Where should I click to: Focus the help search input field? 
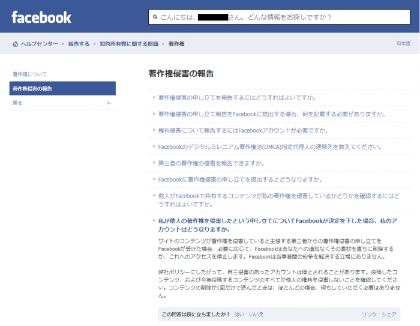[279, 17]
